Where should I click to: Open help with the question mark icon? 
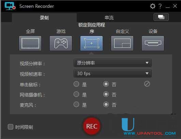coord(160,6)
